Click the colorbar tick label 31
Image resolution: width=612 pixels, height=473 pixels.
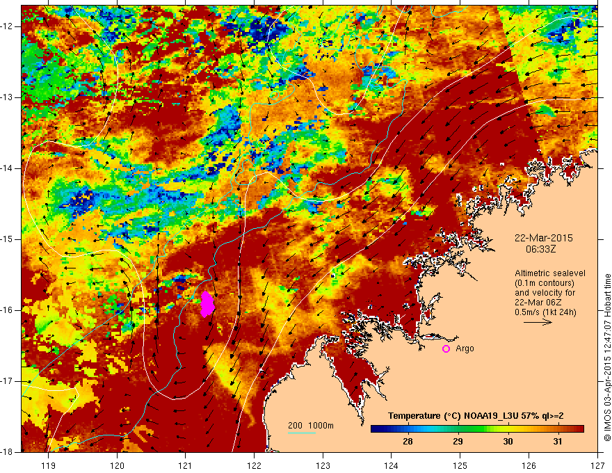coord(557,442)
